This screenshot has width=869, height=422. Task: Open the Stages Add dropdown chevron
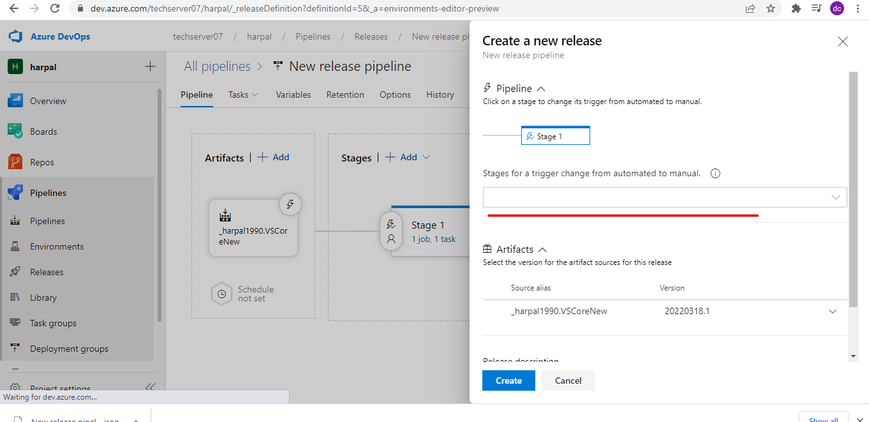[426, 157]
